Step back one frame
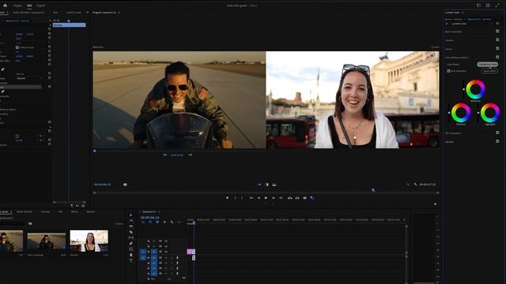 (259, 198)
